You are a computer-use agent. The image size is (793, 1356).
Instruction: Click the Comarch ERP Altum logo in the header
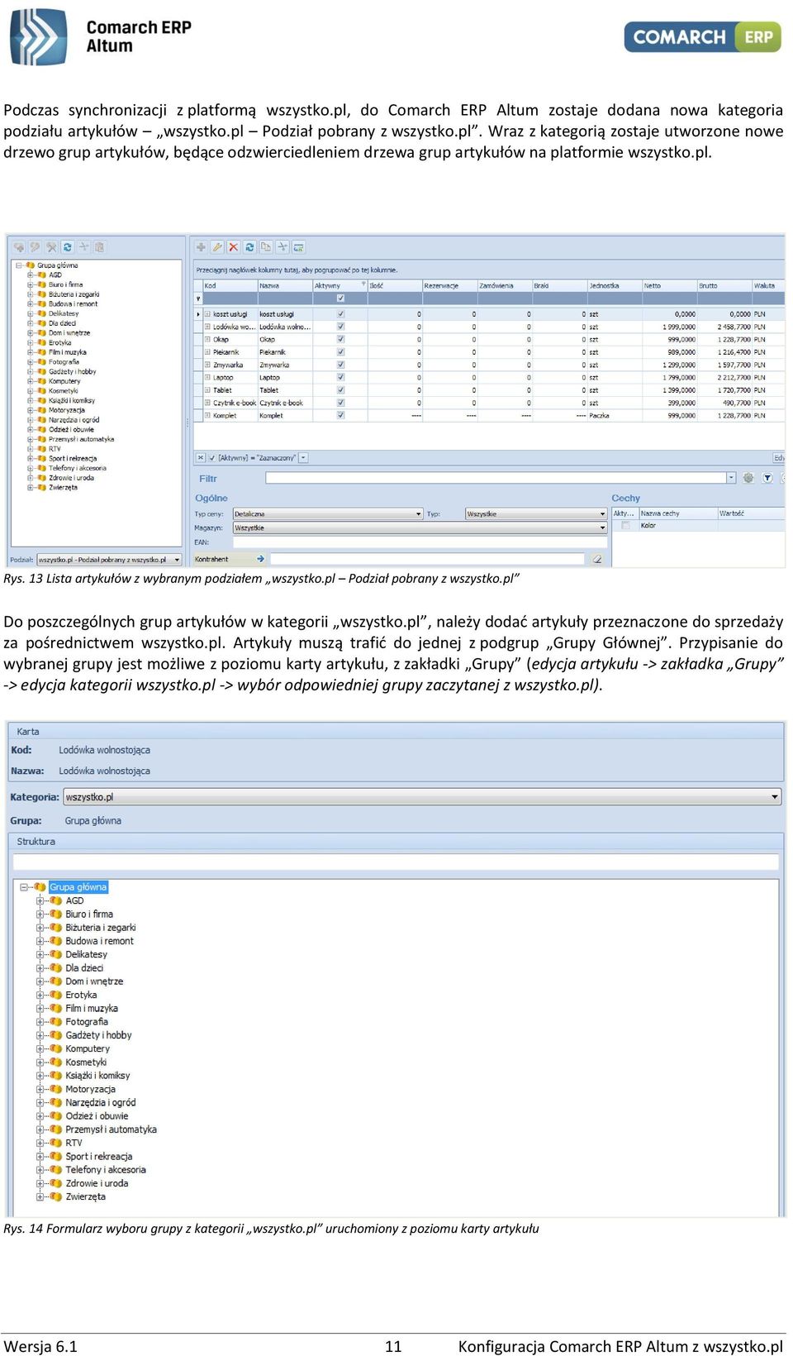click(100, 37)
